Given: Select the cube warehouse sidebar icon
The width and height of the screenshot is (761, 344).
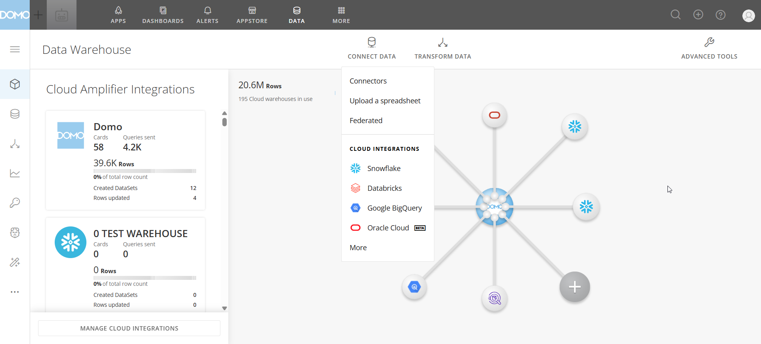Looking at the screenshot, I should tap(15, 84).
